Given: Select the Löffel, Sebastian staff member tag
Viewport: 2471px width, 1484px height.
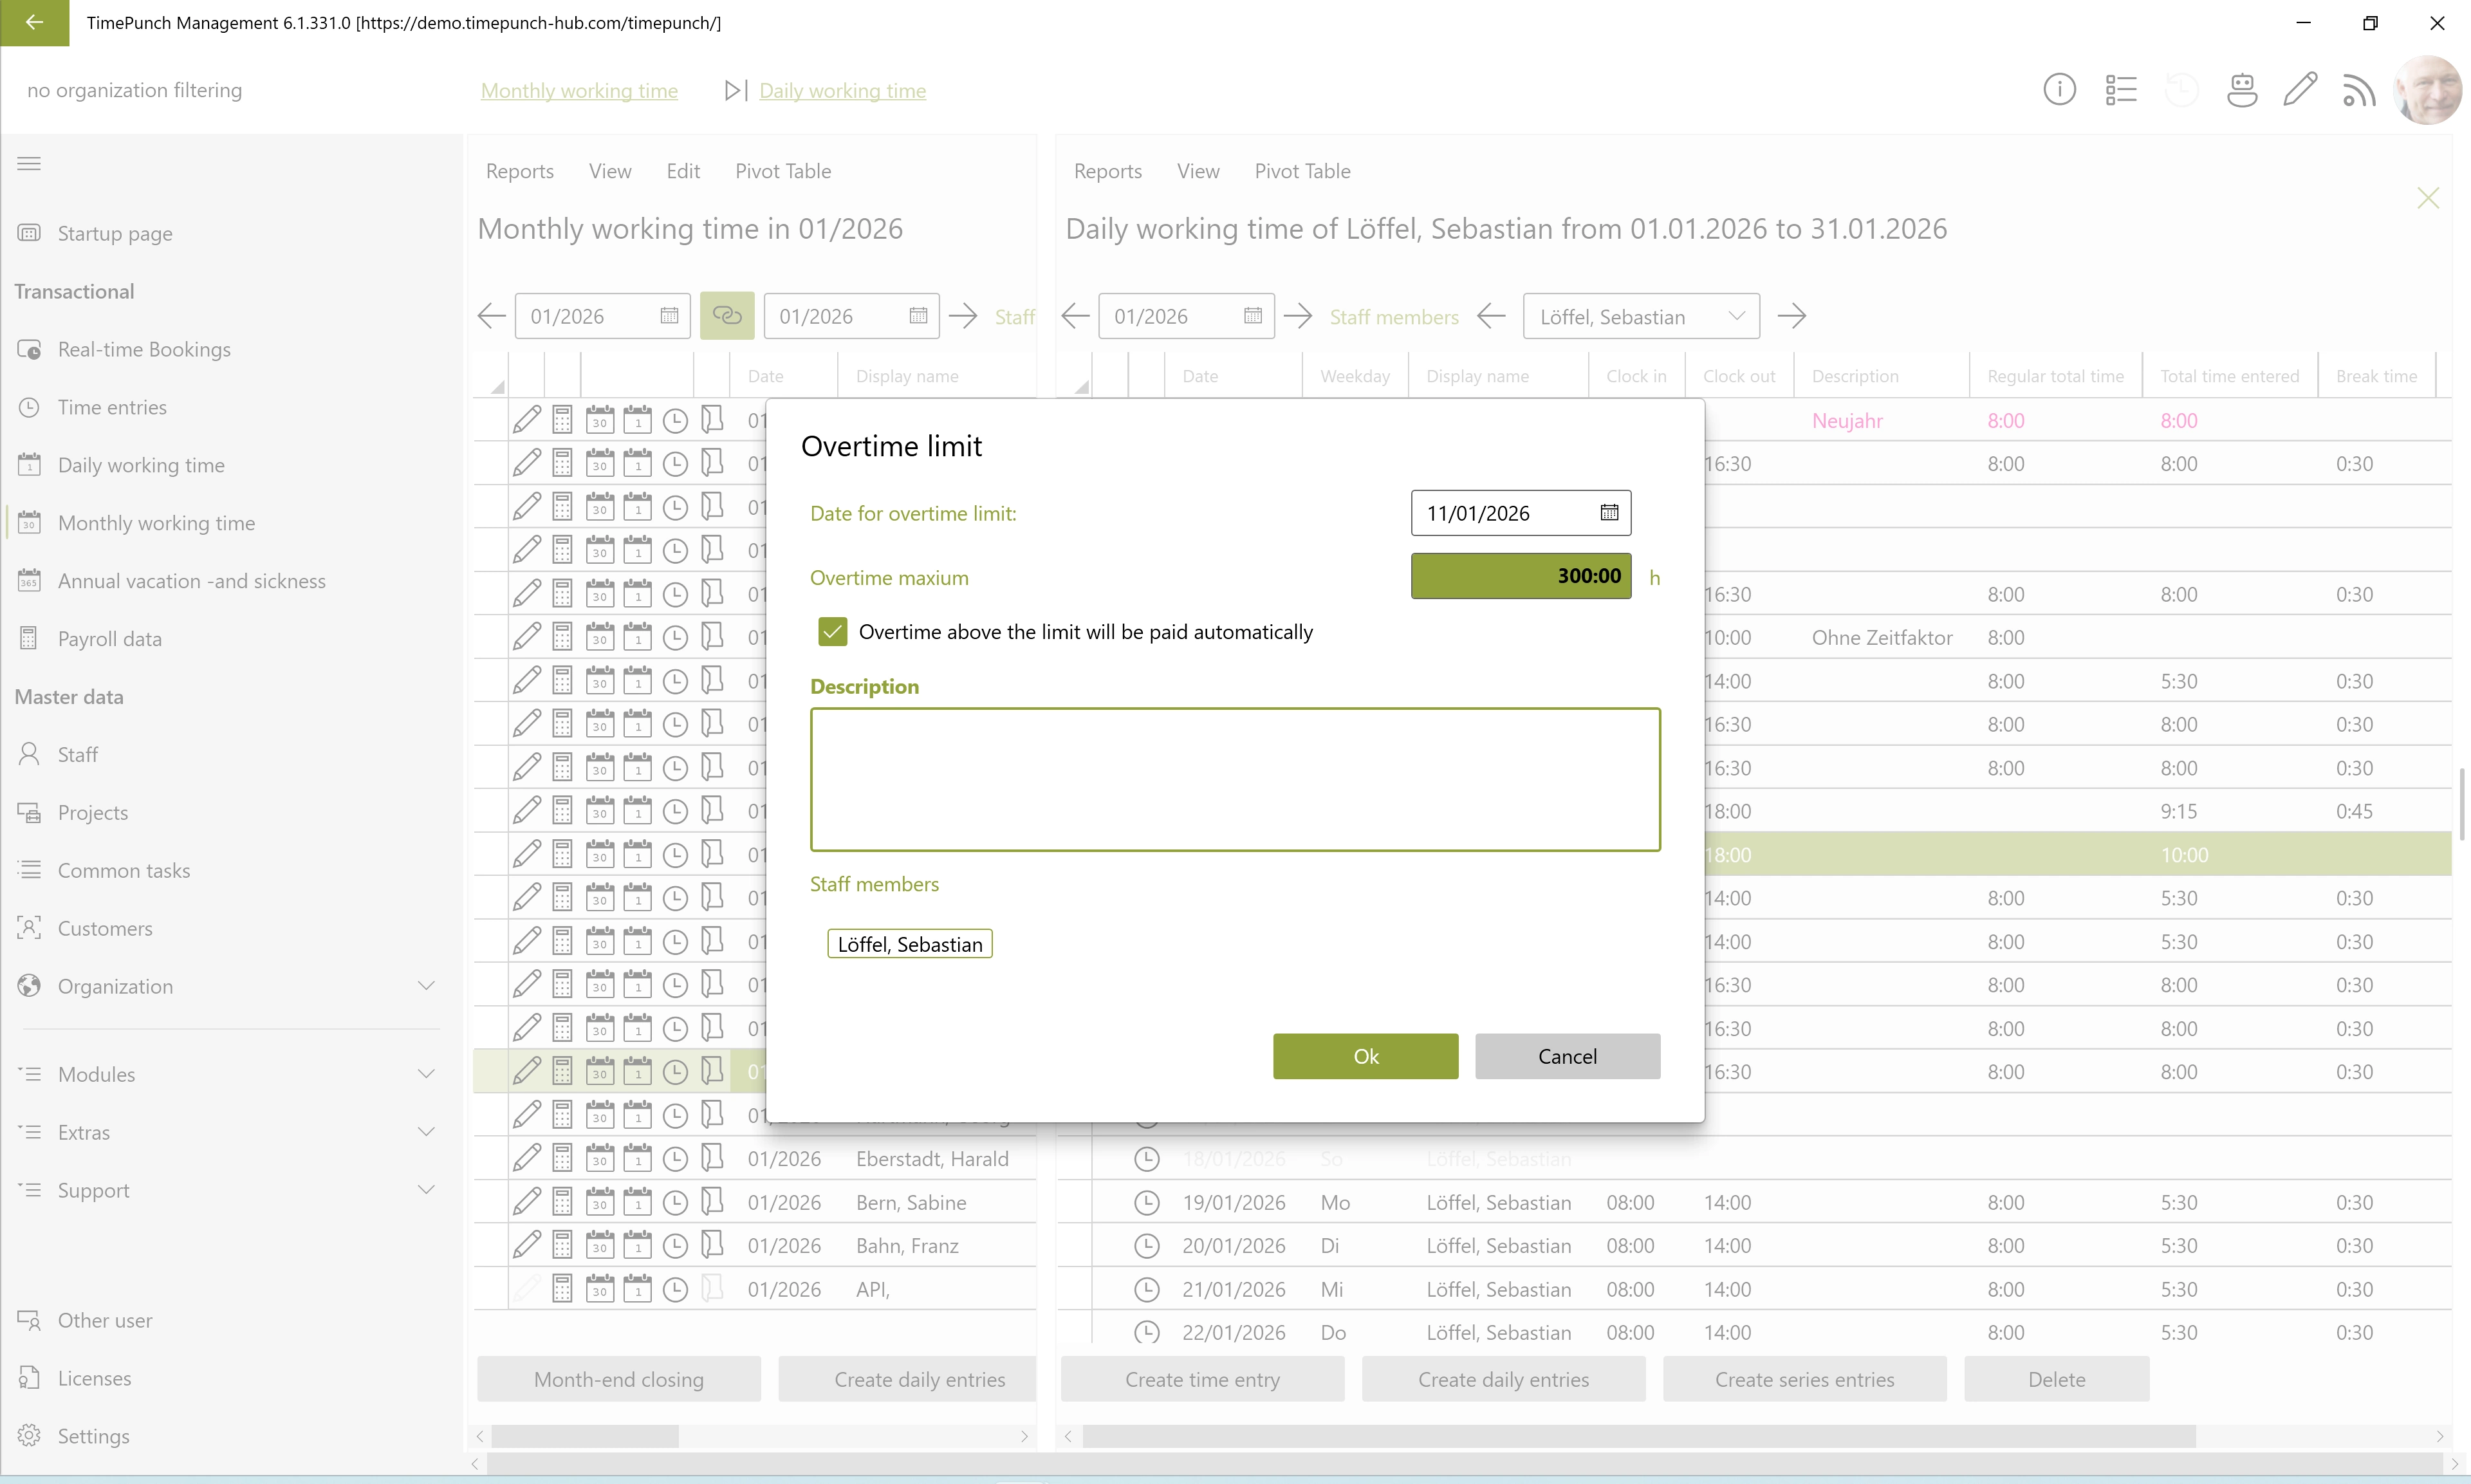Looking at the screenshot, I should click(x=910, y=944).
